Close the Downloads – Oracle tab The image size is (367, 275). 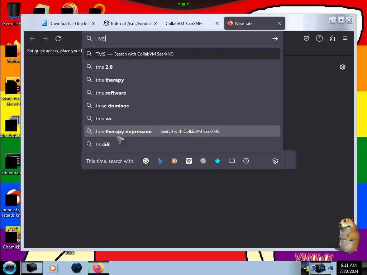coord(94,23)
